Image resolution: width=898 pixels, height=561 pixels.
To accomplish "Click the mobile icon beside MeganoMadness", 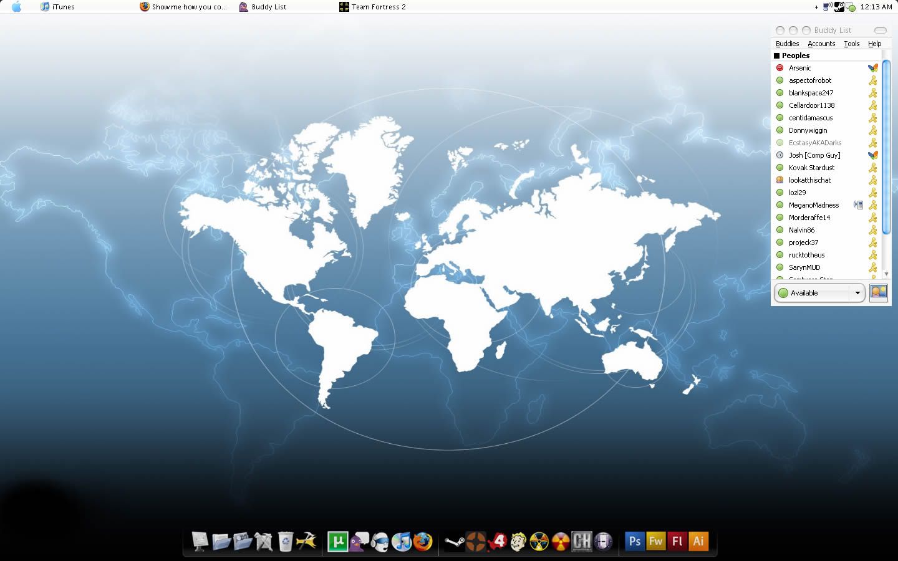I will tap(859, 205).
